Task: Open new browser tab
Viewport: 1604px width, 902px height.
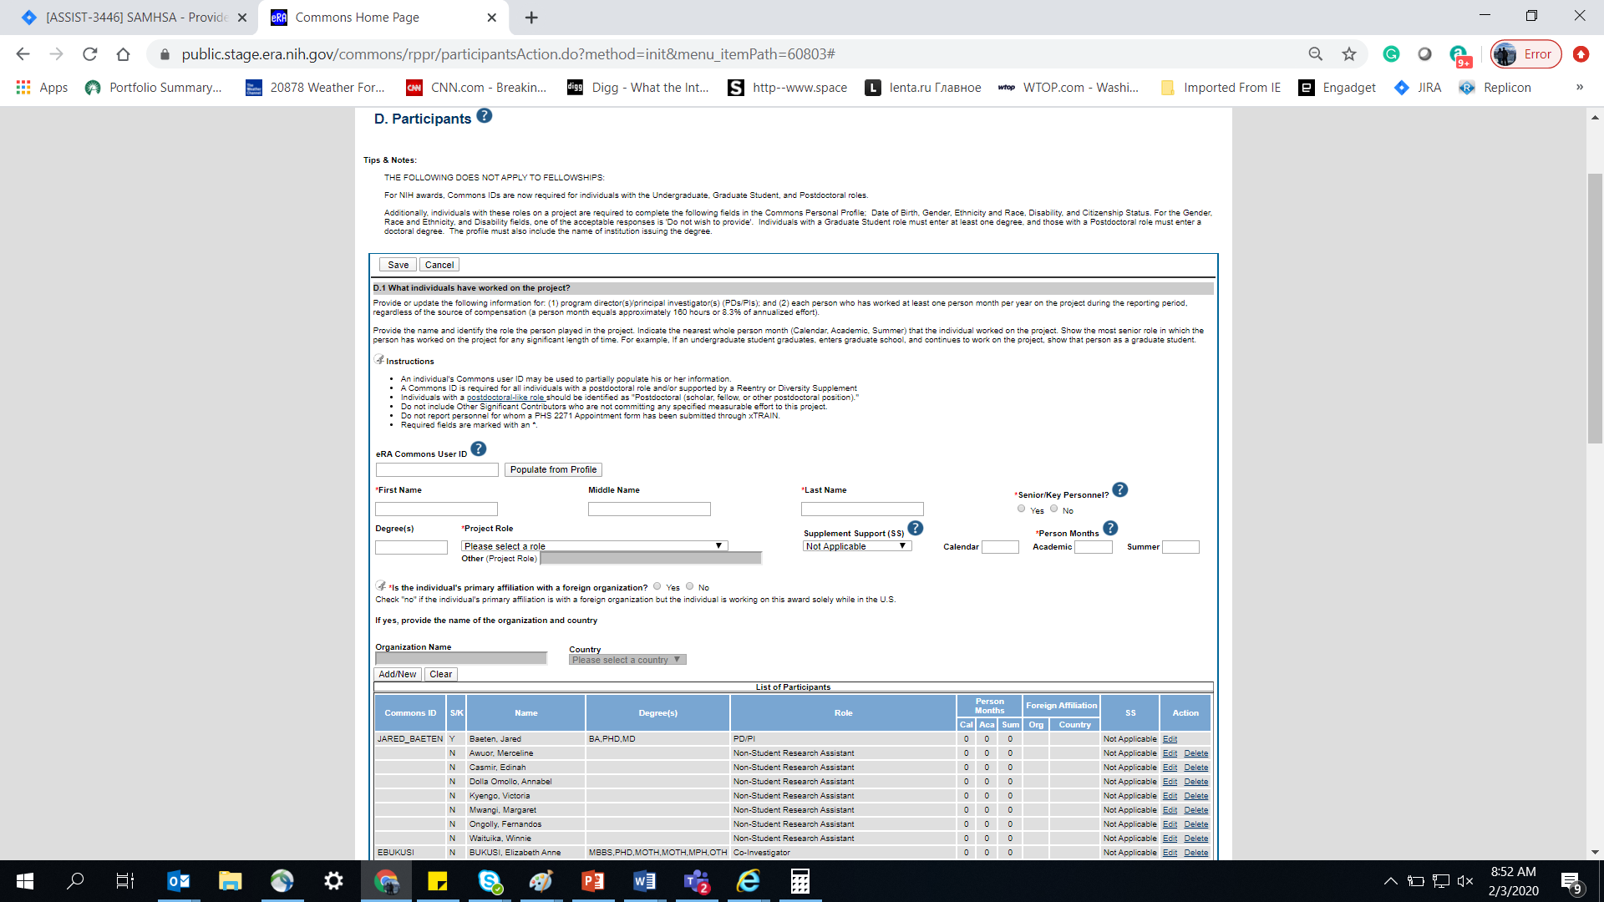Action: [x=531, y=17]
